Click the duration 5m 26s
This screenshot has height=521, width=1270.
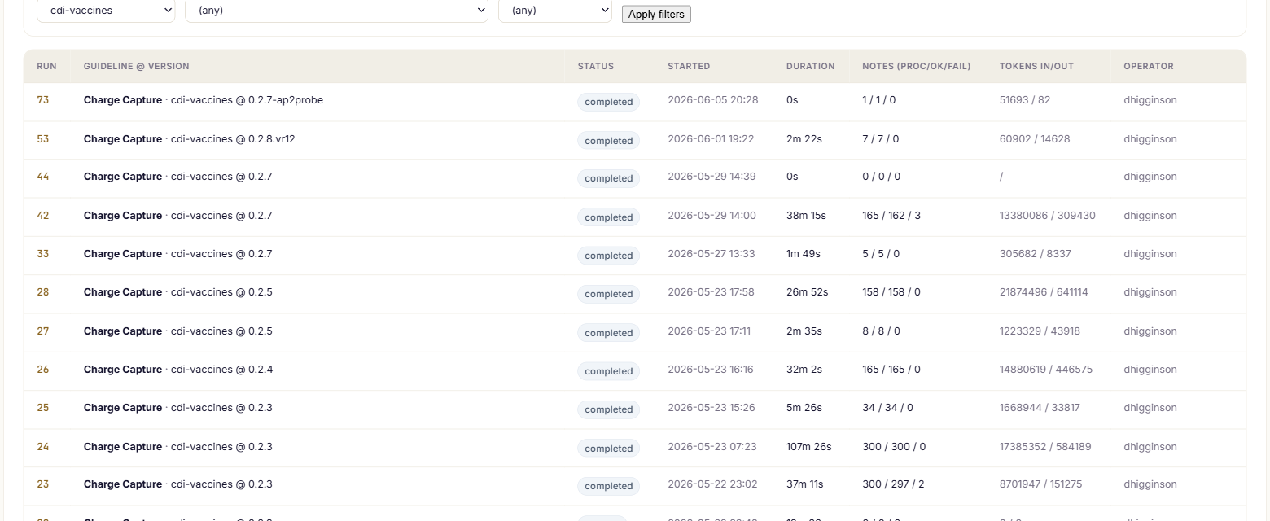coord(804,408)
